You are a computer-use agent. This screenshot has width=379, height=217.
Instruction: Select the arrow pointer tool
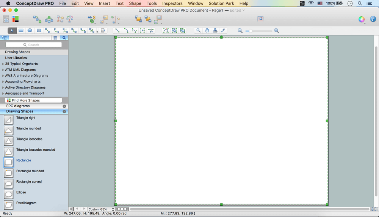pyautogui.click(x=12, y=30)
